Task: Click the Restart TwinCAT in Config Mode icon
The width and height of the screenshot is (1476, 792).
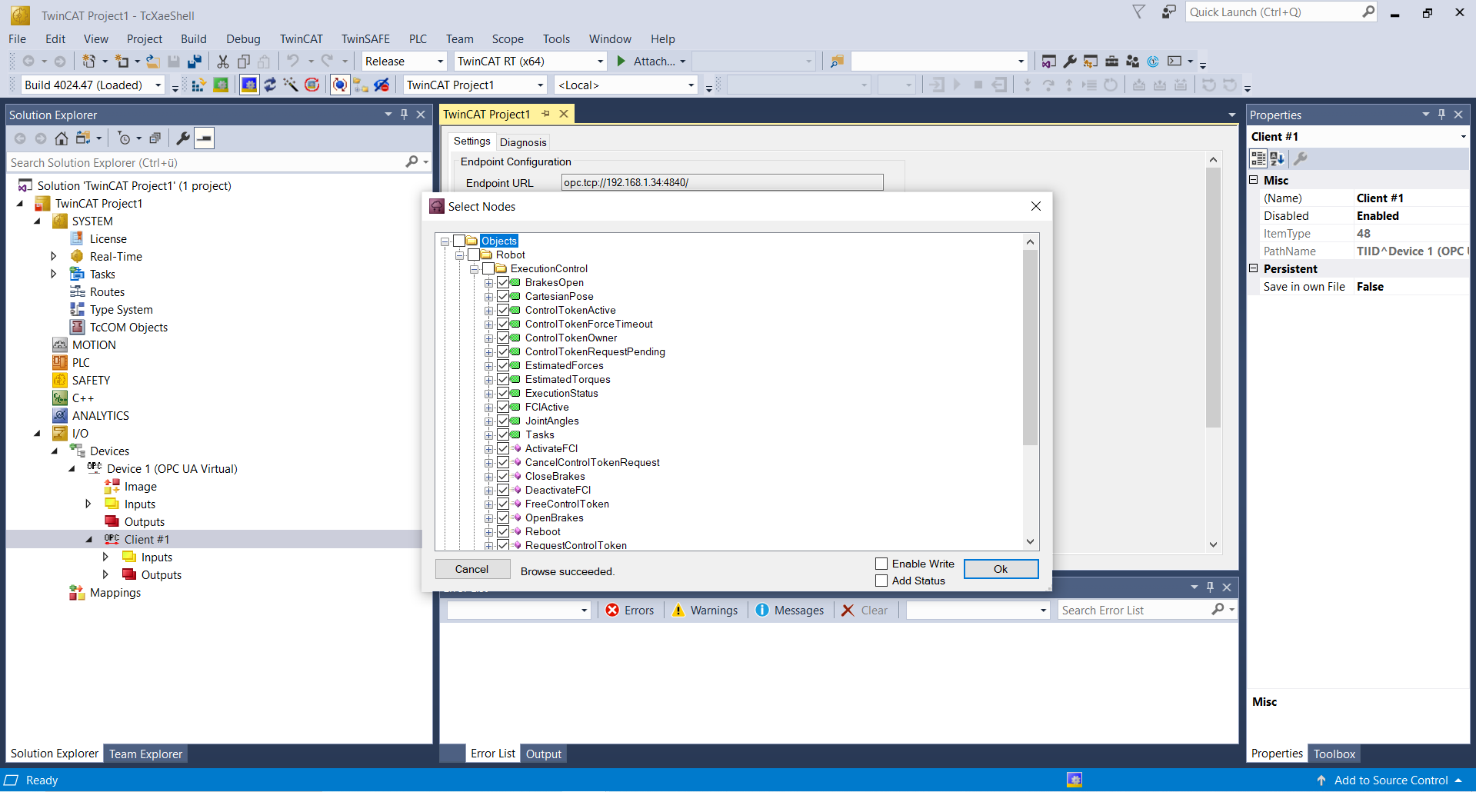Action: [249, 85]
